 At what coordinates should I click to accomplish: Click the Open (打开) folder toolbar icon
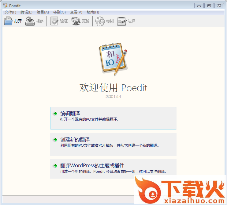click(8, 21)
